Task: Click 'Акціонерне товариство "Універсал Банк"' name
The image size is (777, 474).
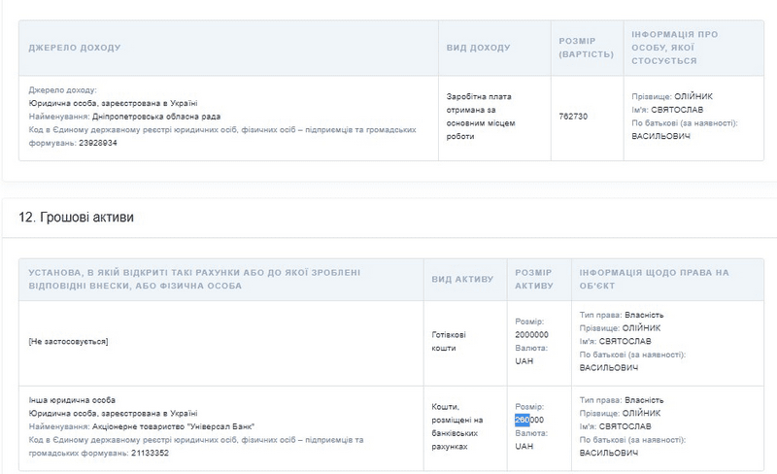Action: coord(174,426)
